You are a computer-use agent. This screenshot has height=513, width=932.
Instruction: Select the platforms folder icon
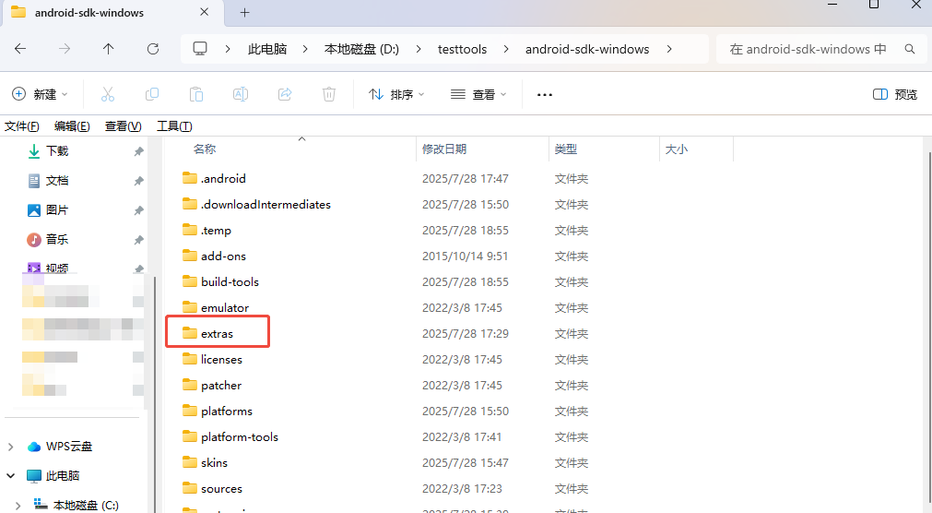[x=190, y=410]
